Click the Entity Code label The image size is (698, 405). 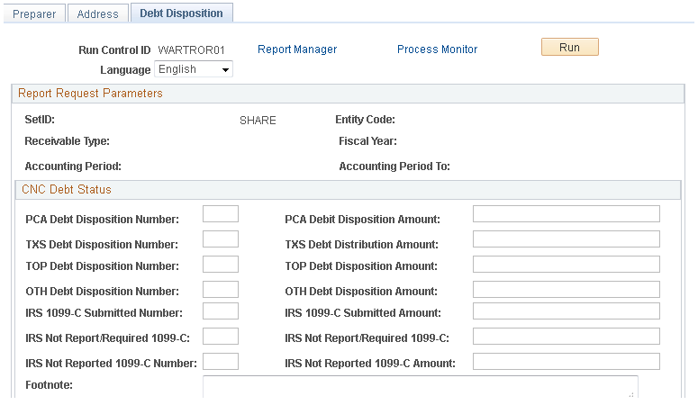click(365, 120)
